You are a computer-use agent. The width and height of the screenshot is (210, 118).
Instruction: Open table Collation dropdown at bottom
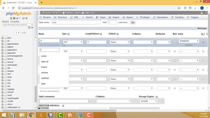[114, 101]
